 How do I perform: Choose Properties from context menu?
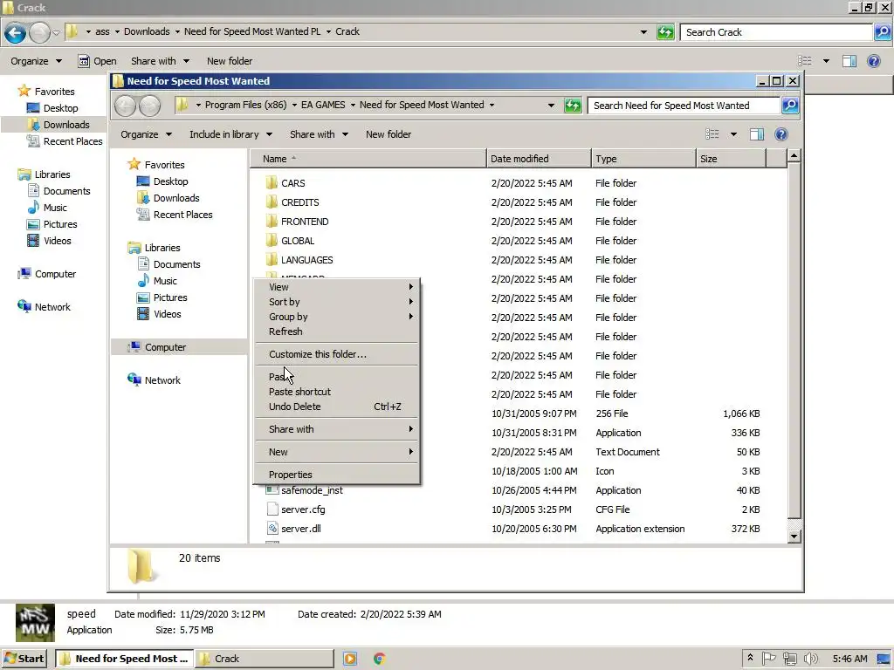[337, 475]
